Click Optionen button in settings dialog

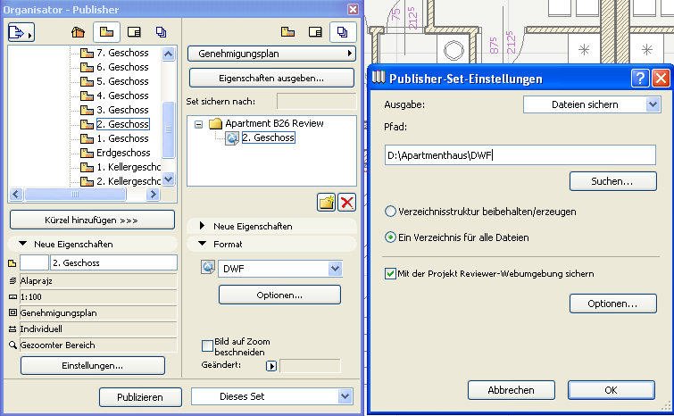(x=613, y=304)
